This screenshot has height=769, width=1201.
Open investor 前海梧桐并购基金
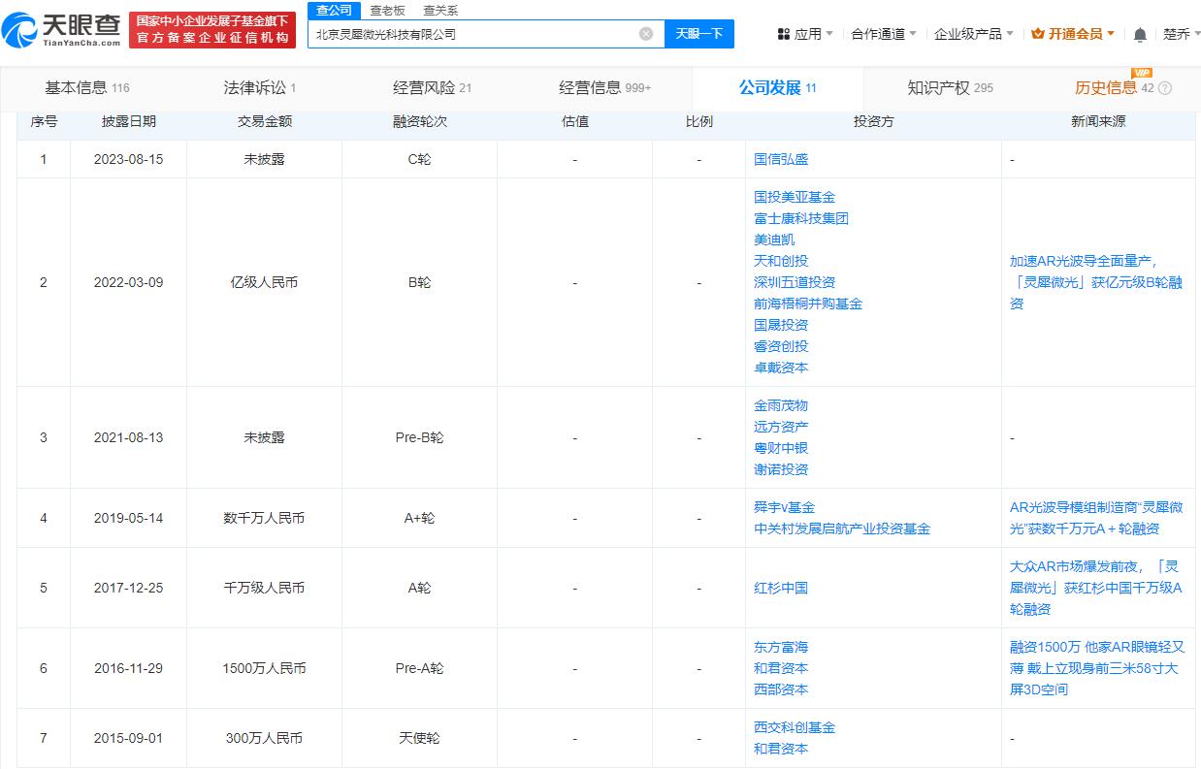point(808,304)
